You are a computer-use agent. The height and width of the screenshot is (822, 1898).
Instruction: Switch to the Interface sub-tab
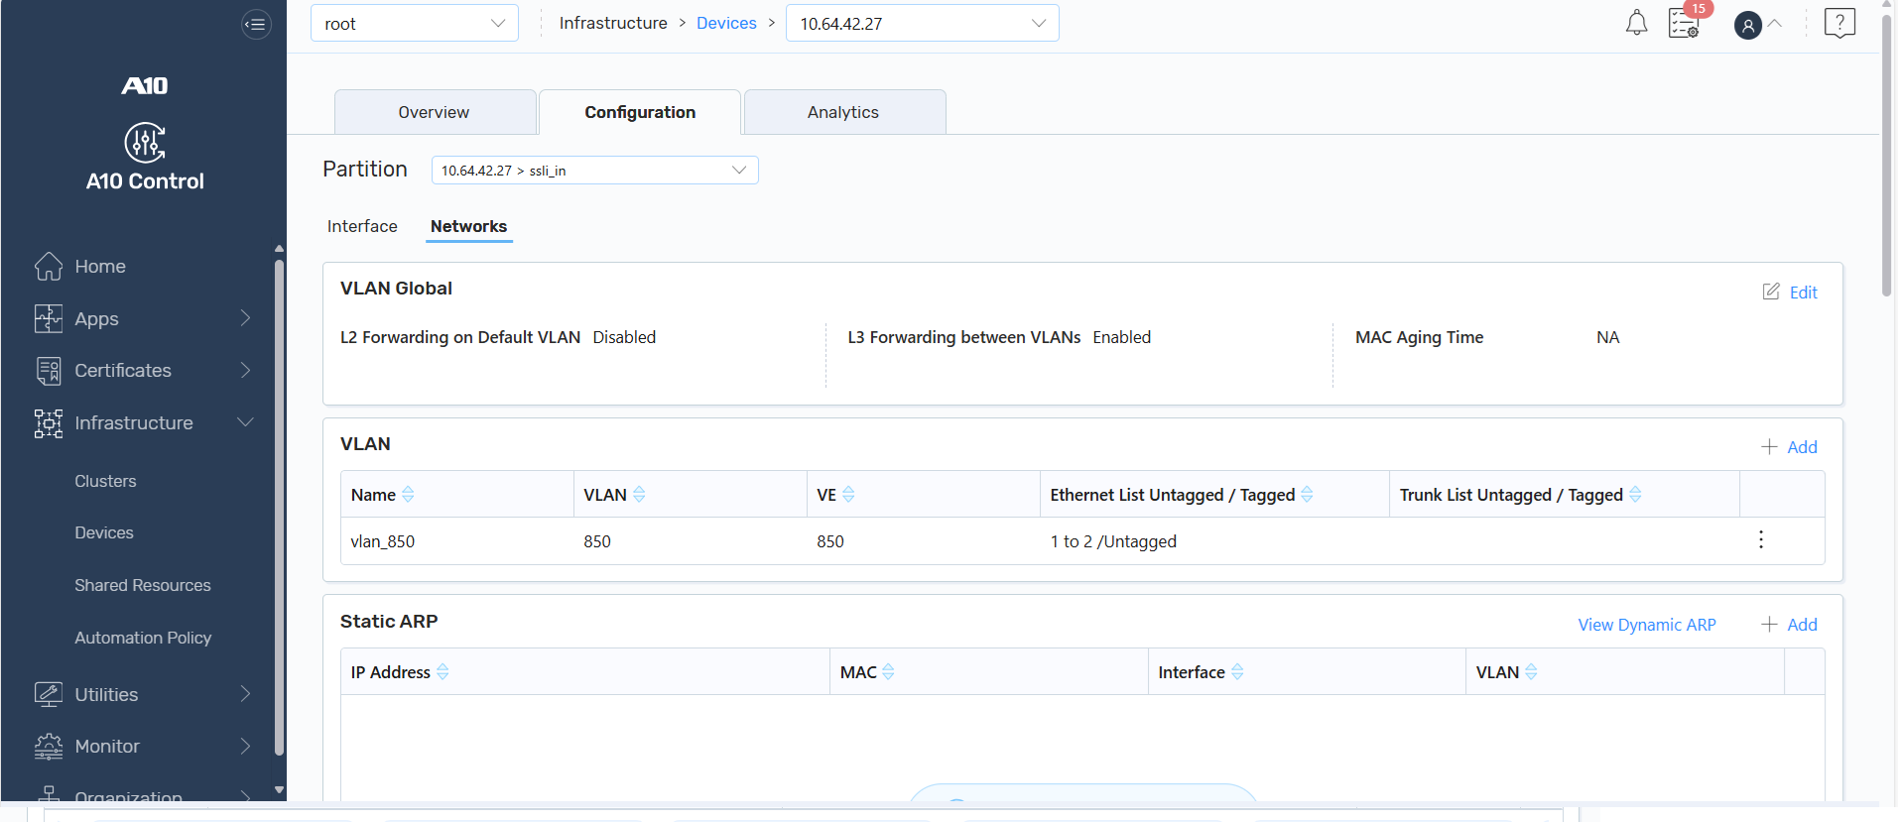coord(362,226)
